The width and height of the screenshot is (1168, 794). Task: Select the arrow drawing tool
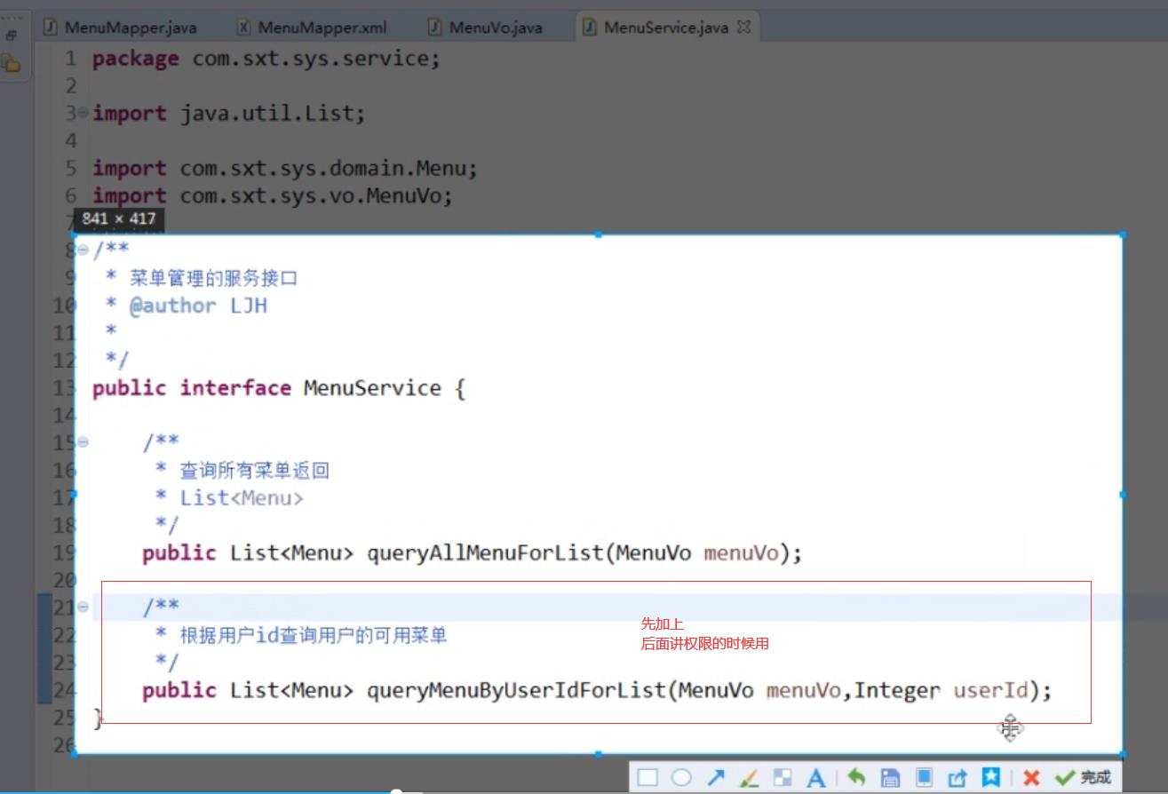click(716, 778)
